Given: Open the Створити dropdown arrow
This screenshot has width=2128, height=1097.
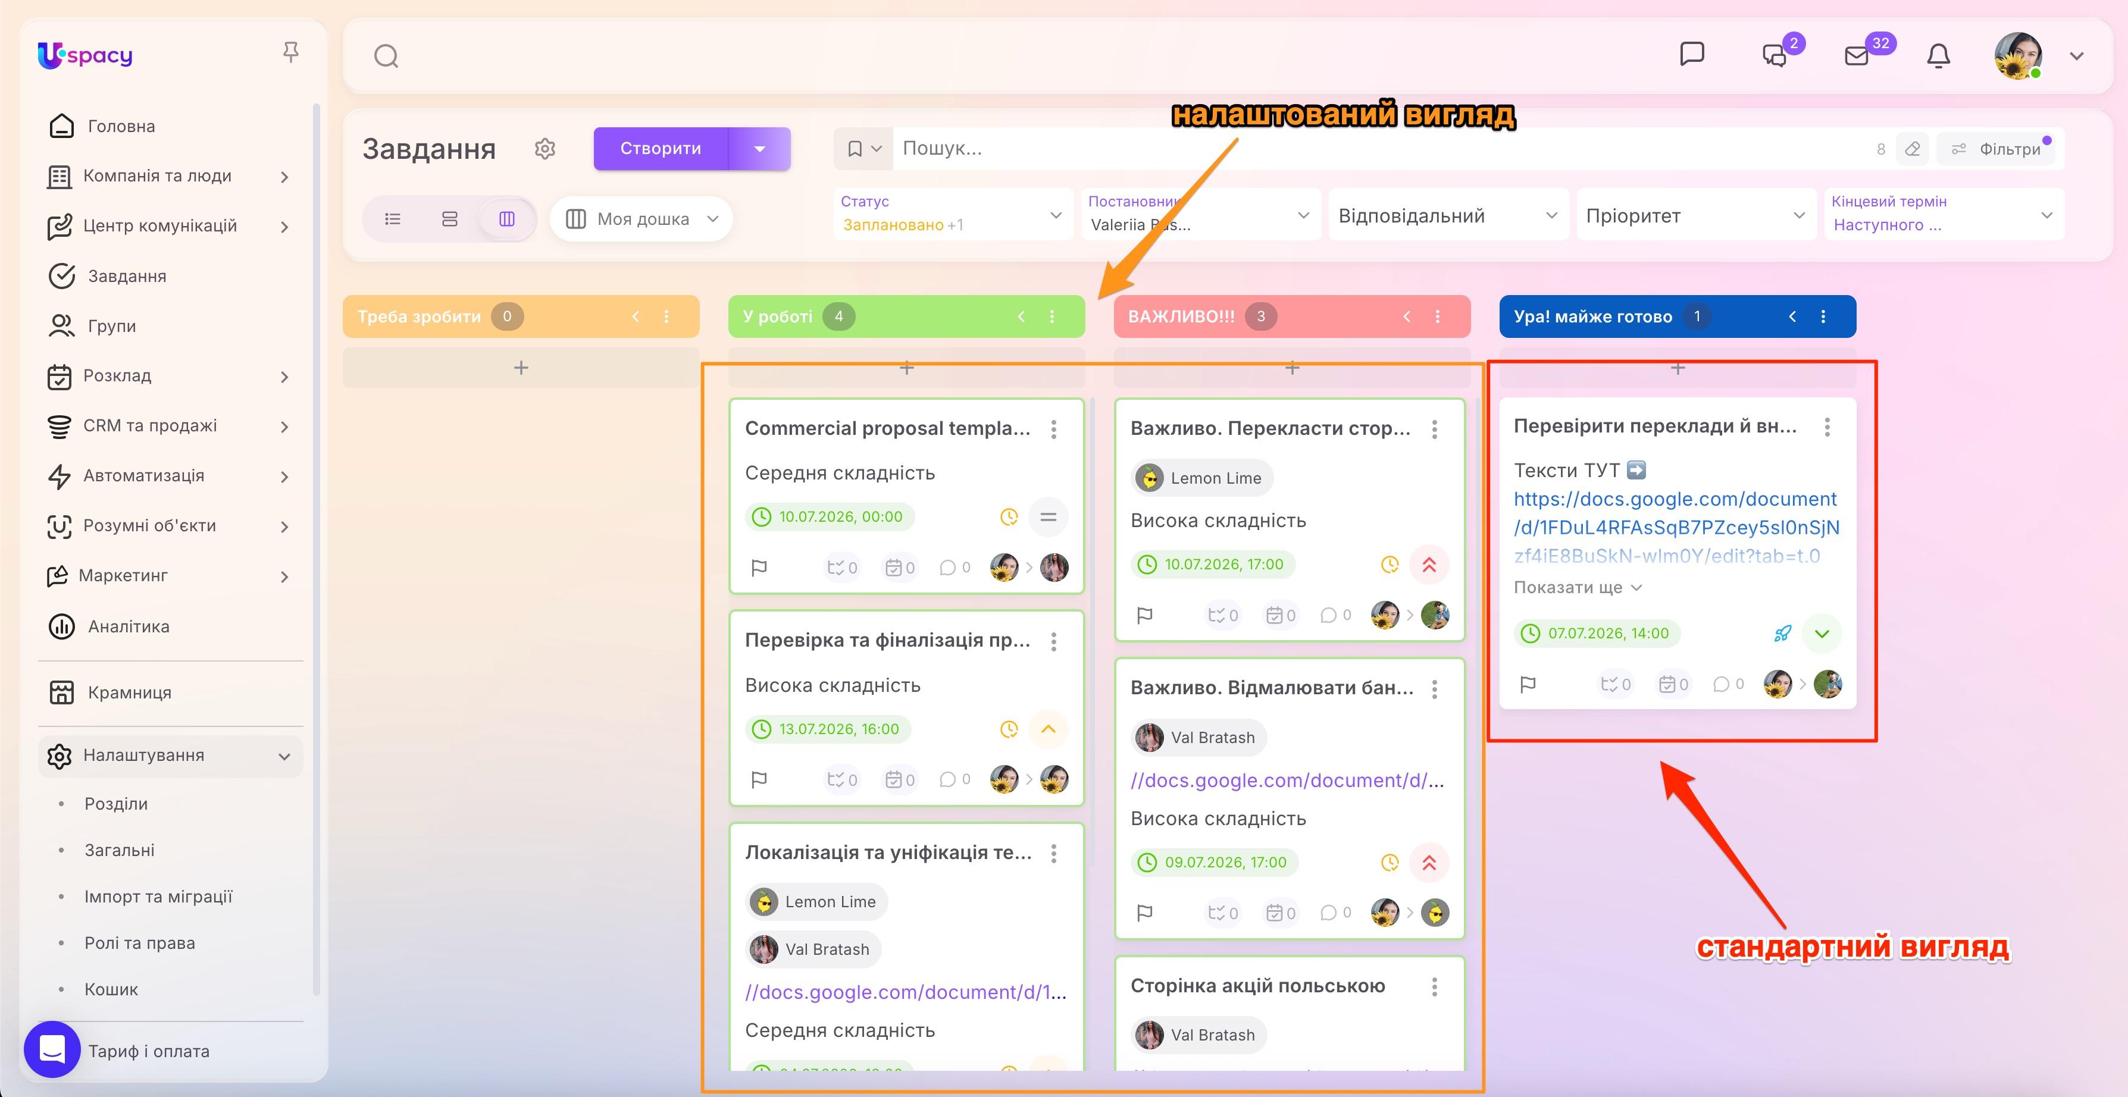Looking at the screenshot, I should coord(760,149).
